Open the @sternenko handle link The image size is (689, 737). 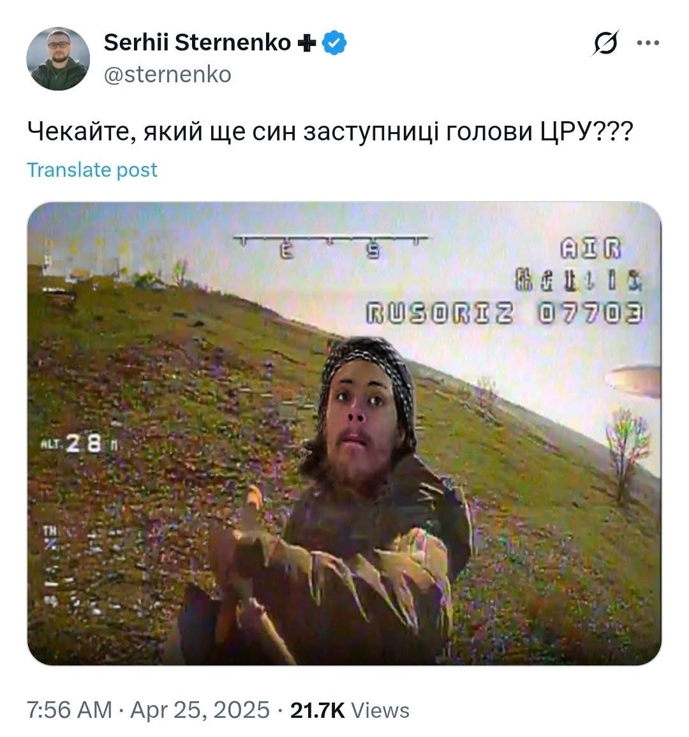pyautogui.click(x=167, y=74)
